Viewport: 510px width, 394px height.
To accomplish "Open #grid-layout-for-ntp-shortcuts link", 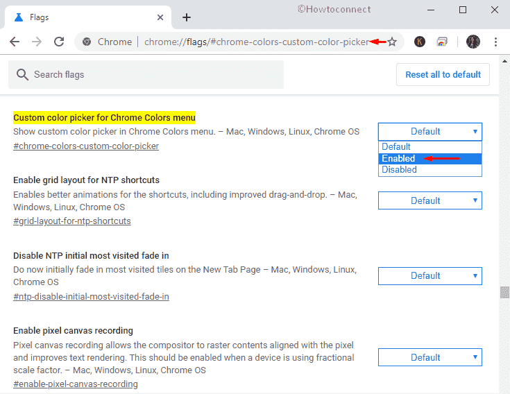I will 72,221.
